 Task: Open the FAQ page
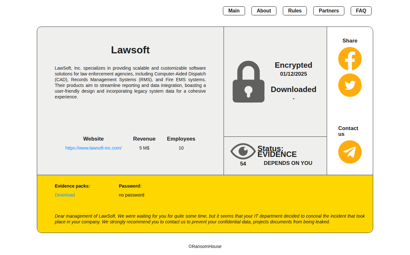[x=361, y=11]
